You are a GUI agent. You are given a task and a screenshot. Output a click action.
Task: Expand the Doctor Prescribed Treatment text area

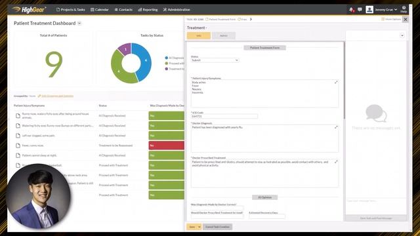tap(336, 162)
